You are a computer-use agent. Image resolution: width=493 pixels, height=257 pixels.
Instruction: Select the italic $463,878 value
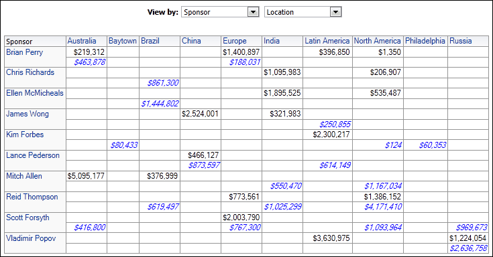tap(90, 62)
